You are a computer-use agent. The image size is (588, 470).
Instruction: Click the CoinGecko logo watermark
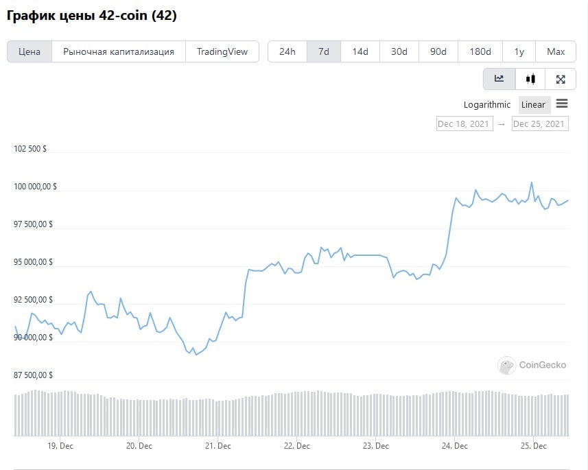pos(532,365)
